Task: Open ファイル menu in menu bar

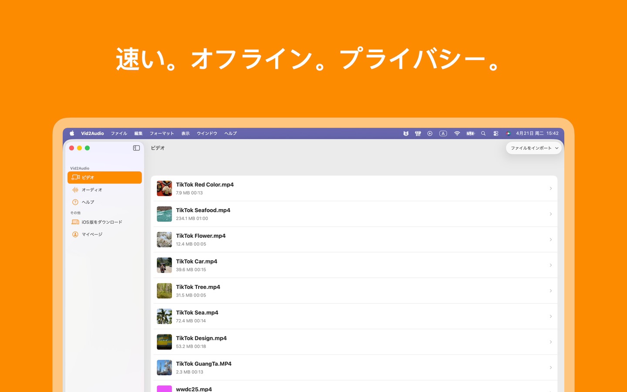Action: click(119, 134)
